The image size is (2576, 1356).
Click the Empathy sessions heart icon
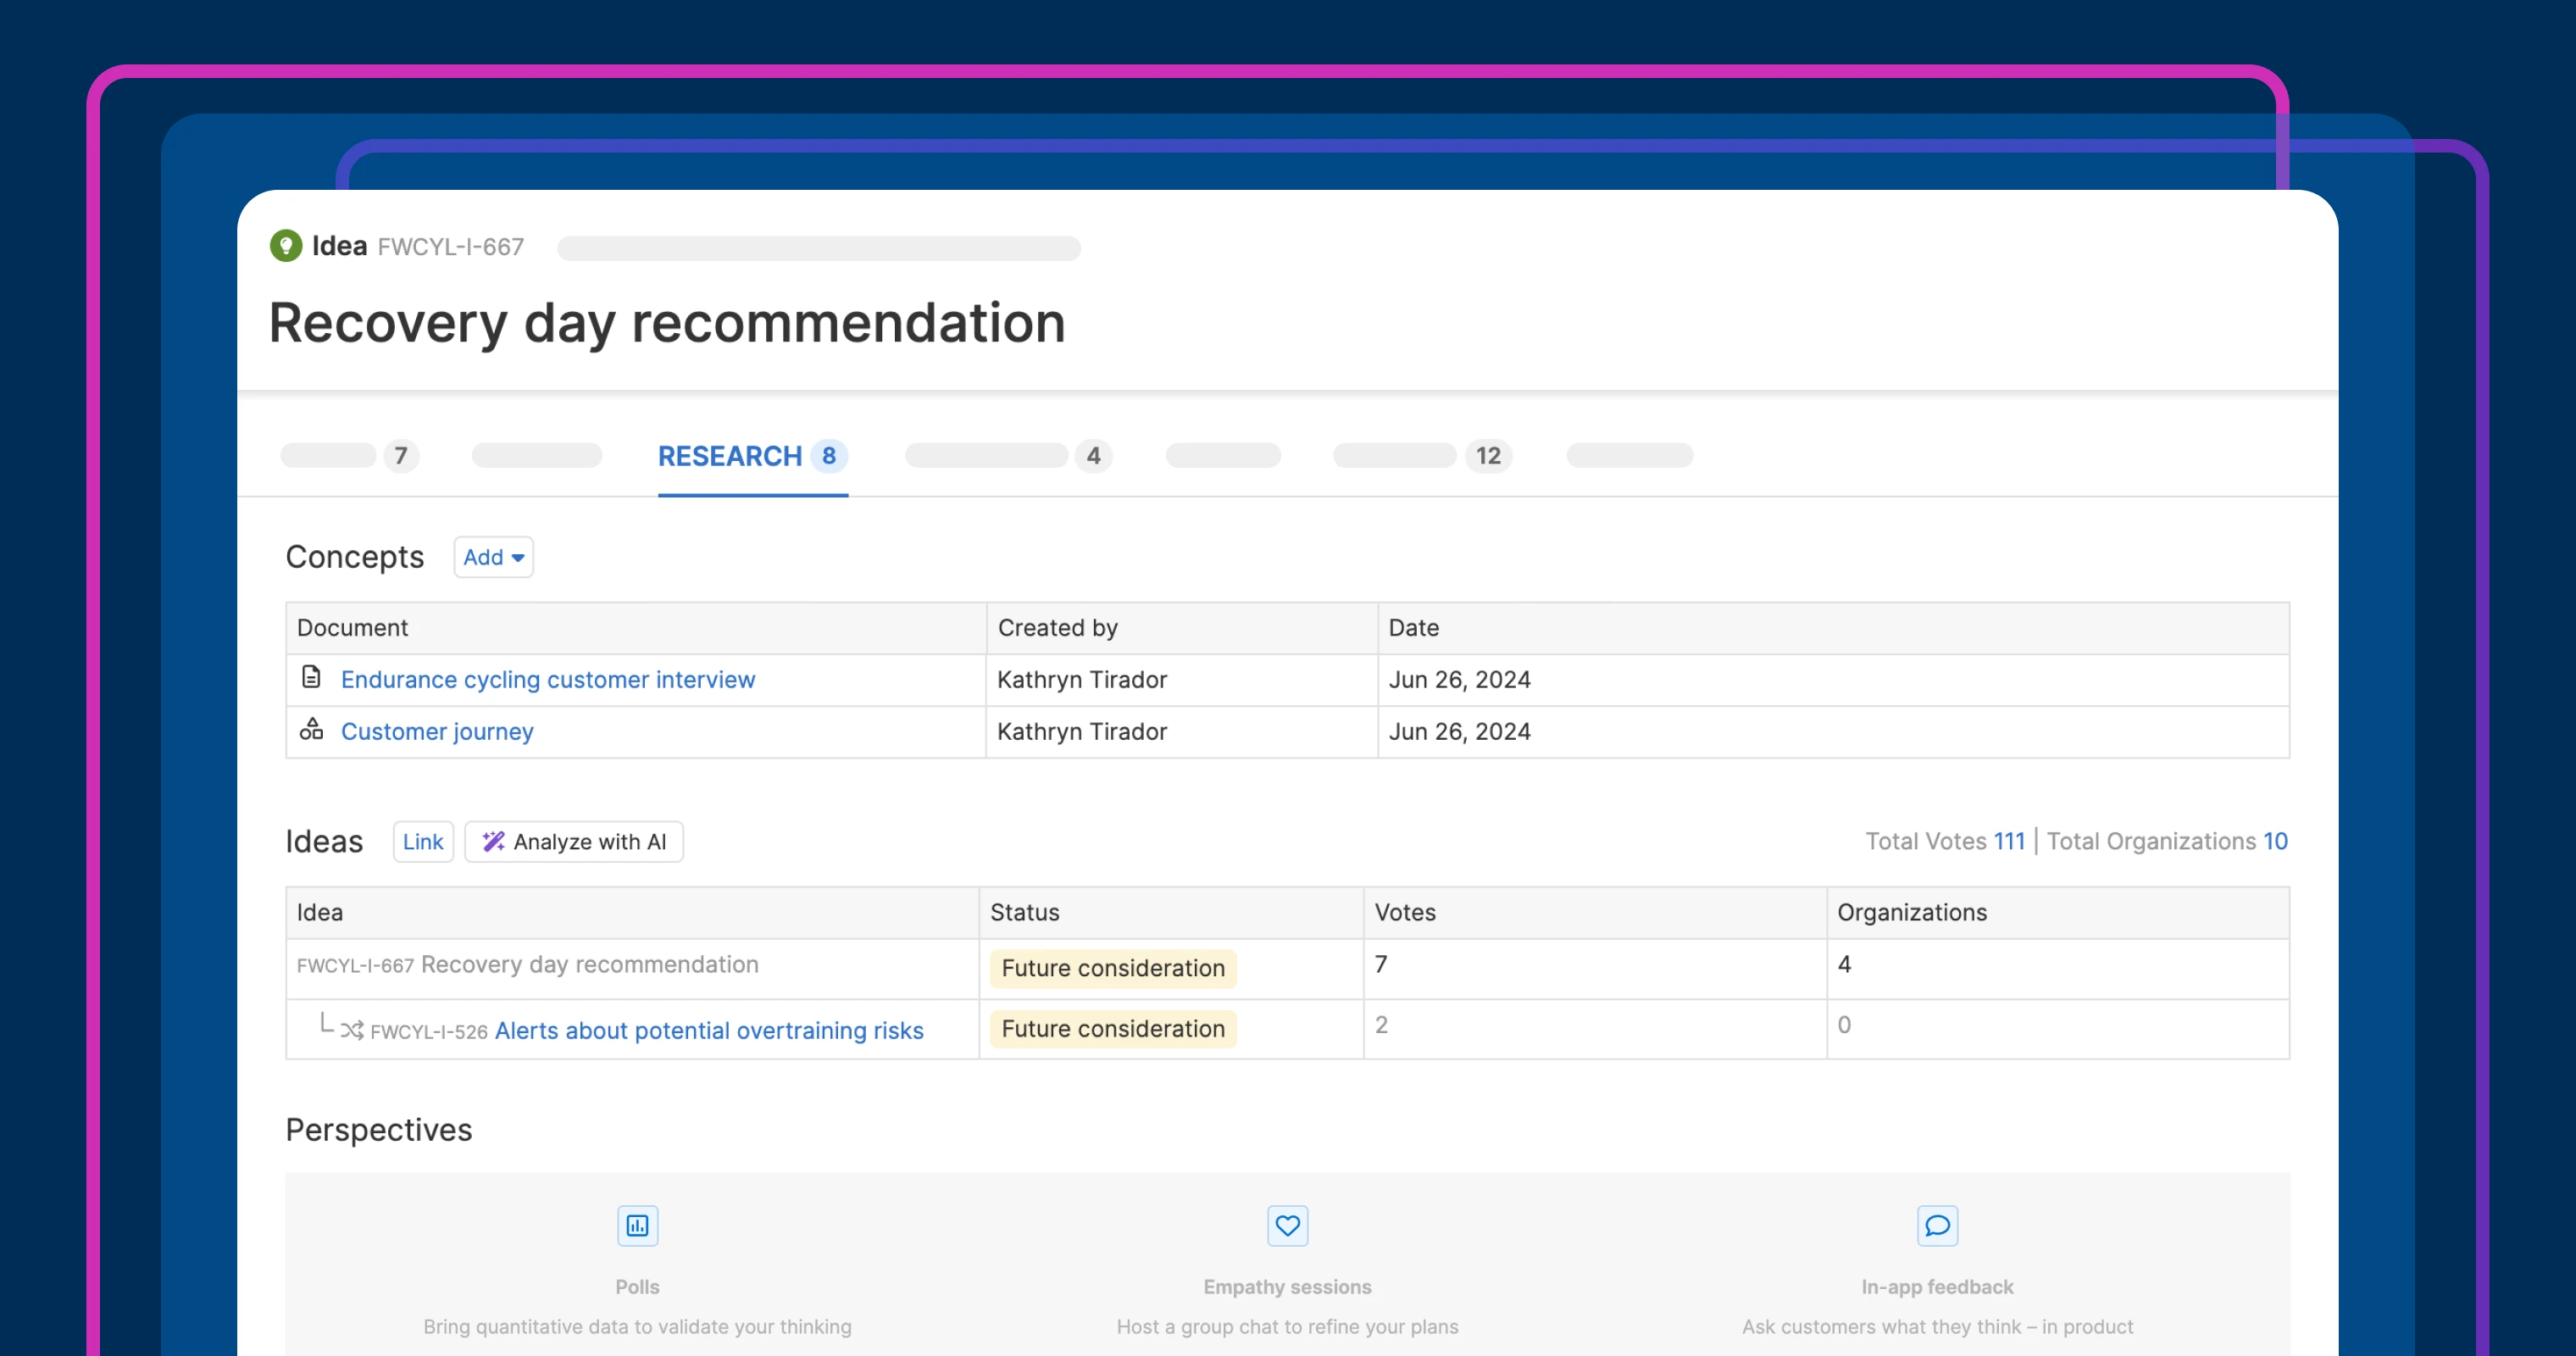[x=1287, y=1225]
